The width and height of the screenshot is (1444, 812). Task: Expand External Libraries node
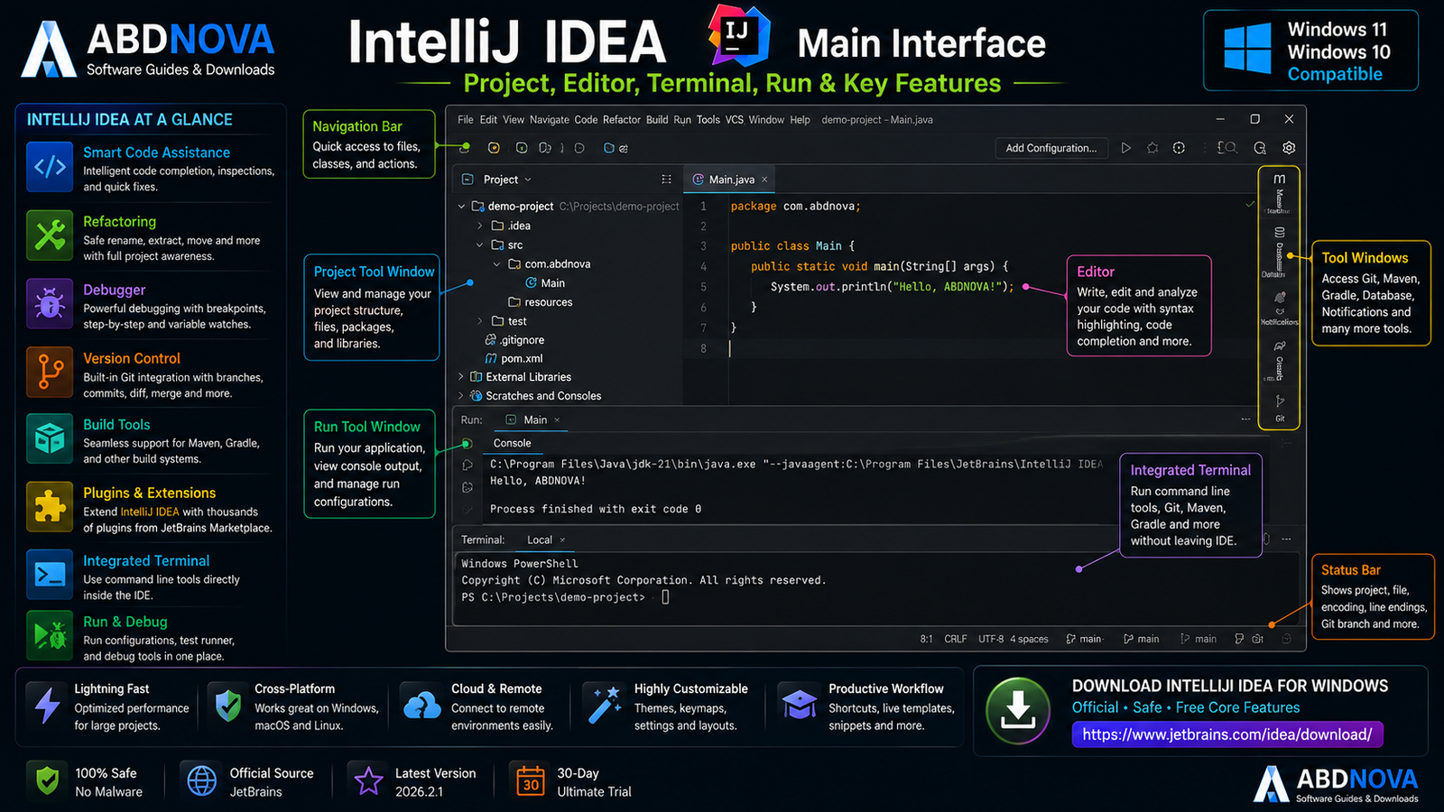click(461, 377)
